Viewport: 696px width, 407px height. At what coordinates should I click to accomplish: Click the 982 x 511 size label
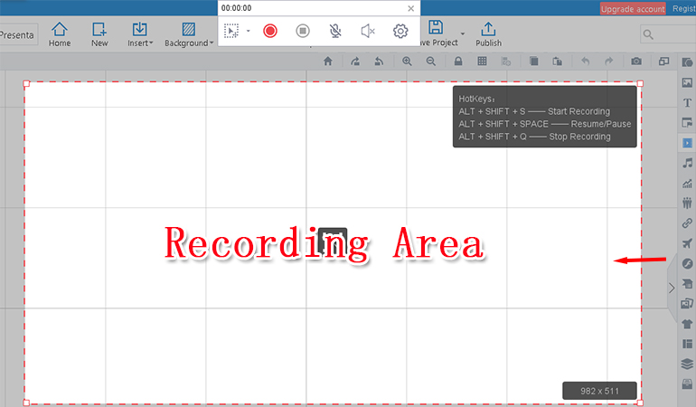click(x=599, y=391)
